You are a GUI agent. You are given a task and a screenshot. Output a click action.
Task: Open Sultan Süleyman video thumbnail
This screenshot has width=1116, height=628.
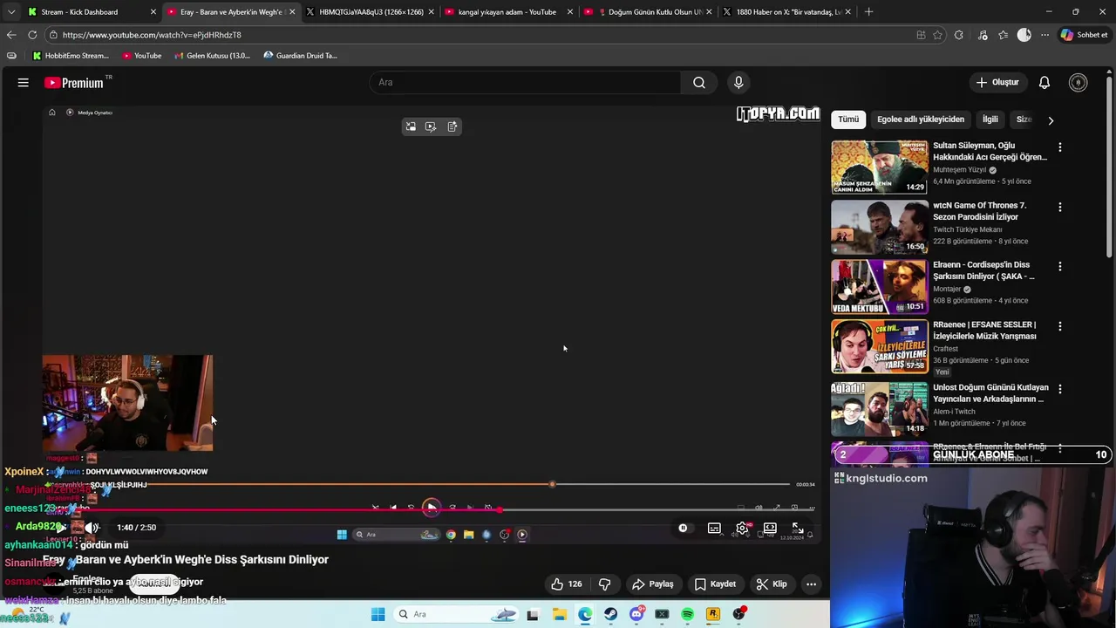click(880, 167)
